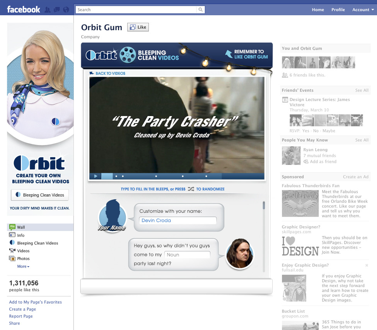Open the notifications globe icon
The image size is (377, 330).
coord(66,10)
